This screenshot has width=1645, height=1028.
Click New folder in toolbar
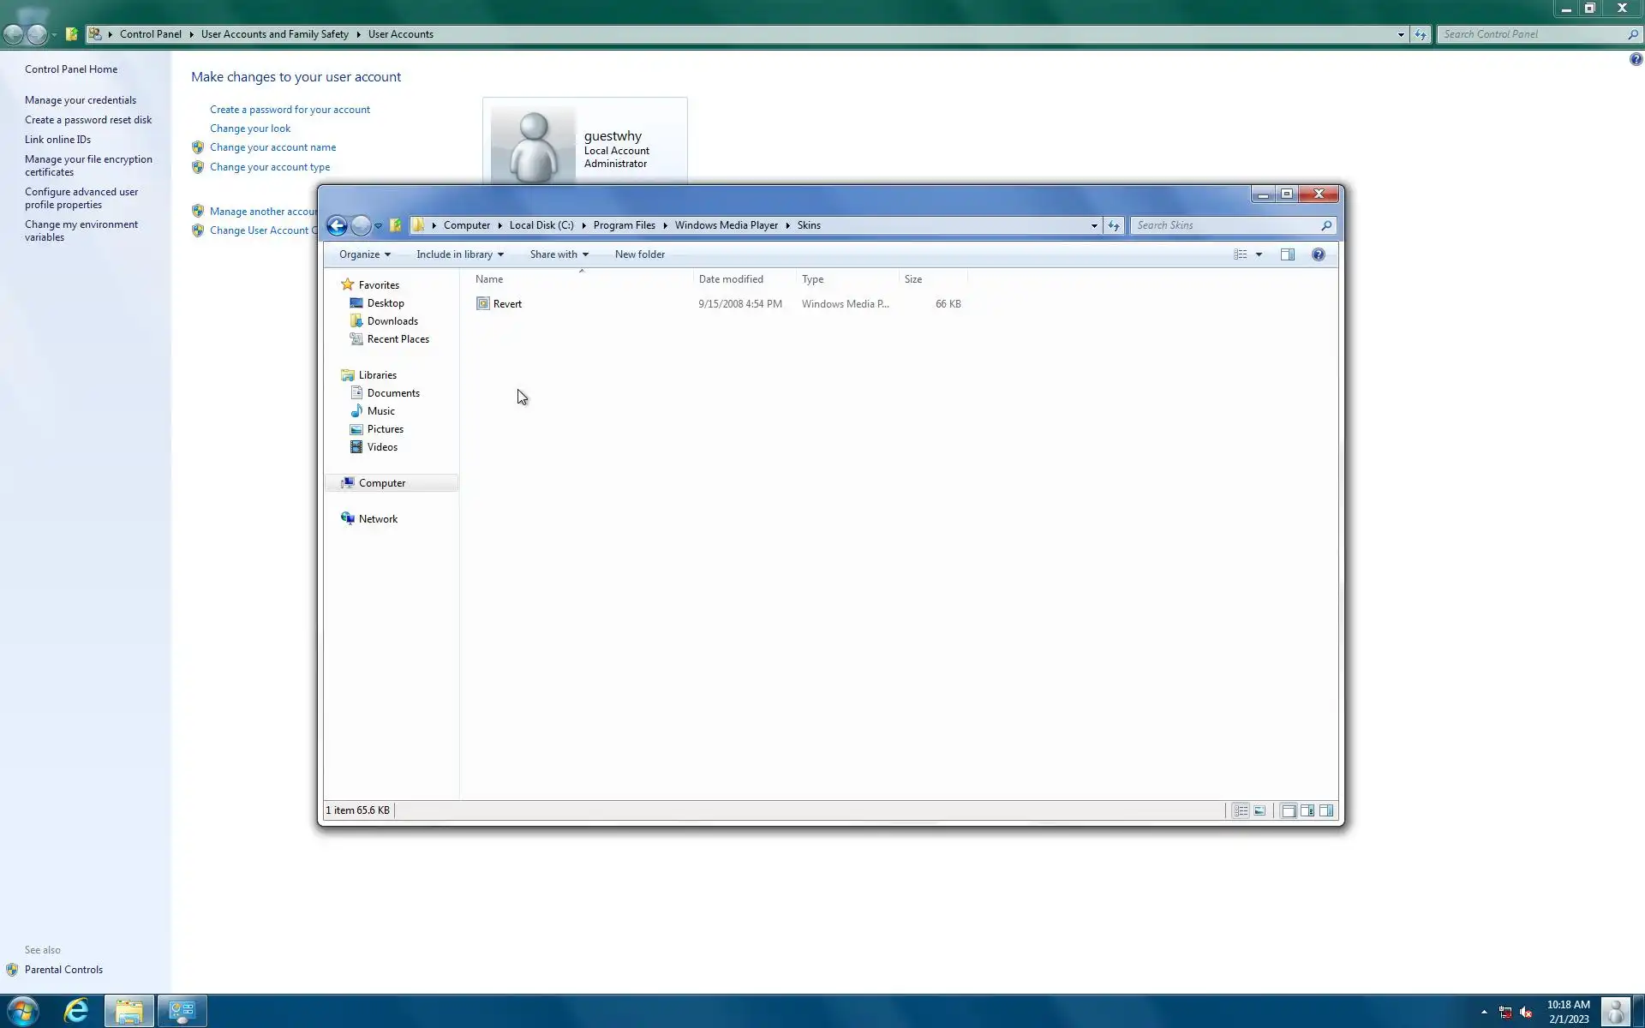click(x=639, y=254)
